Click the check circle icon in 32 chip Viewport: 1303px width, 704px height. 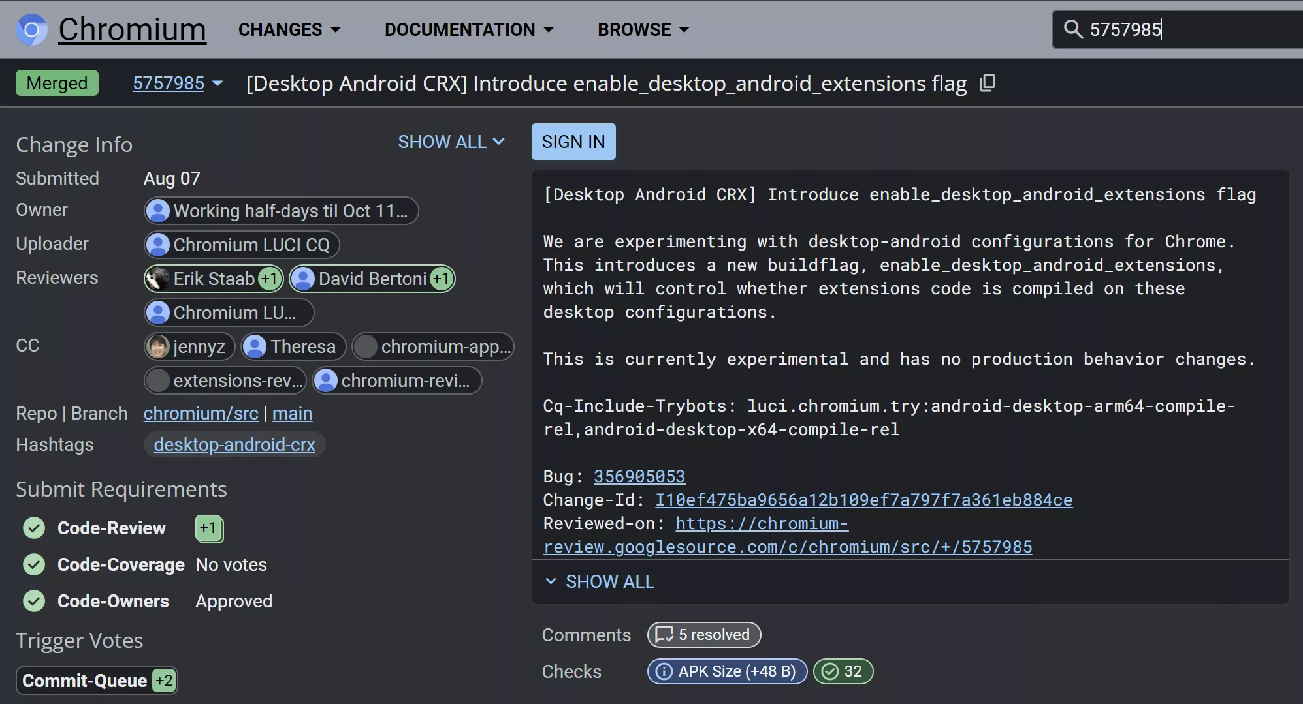click(829, 671)
